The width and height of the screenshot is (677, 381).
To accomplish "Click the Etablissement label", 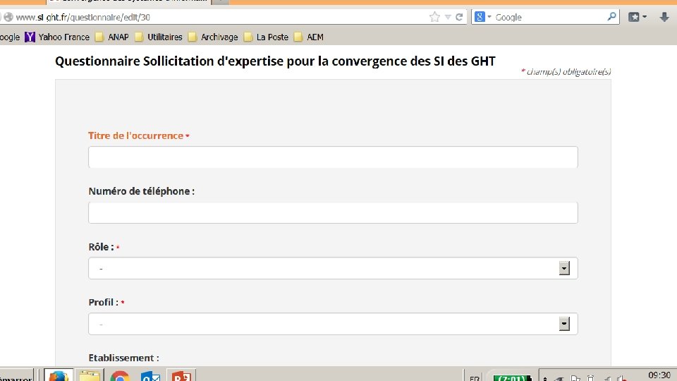I will (123, 358).
